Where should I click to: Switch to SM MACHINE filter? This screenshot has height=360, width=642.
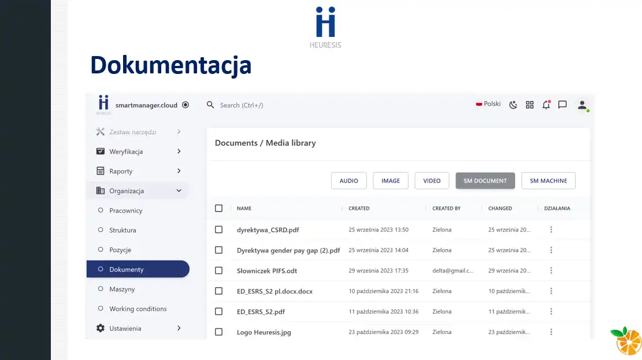(548, 181)
